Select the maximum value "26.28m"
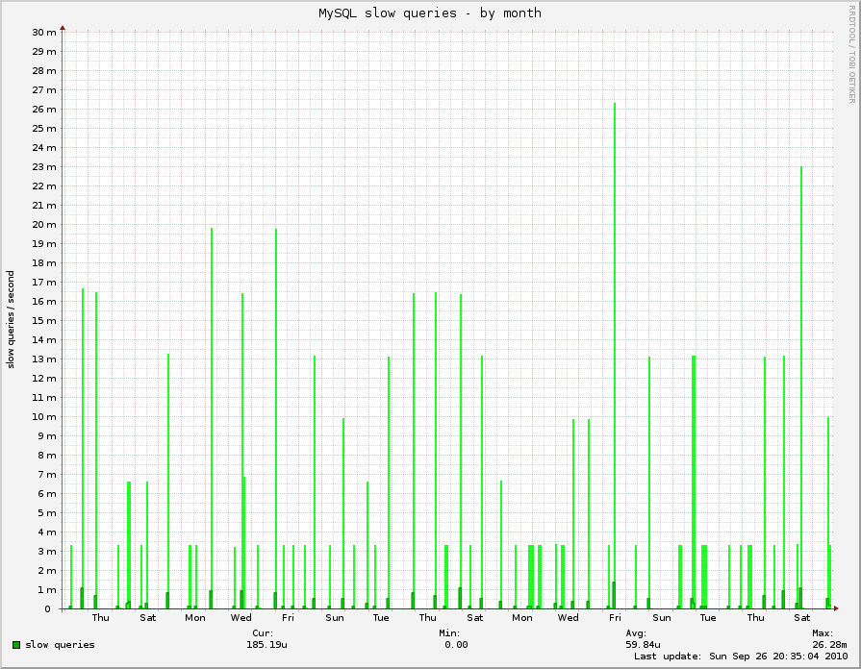 point(829,644)
